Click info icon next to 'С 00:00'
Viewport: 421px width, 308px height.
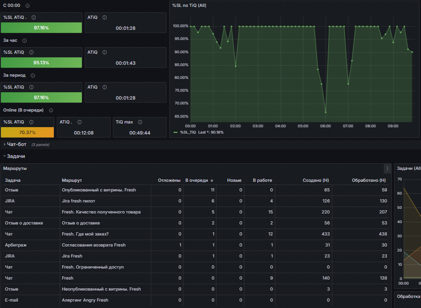tap(28, 6)
